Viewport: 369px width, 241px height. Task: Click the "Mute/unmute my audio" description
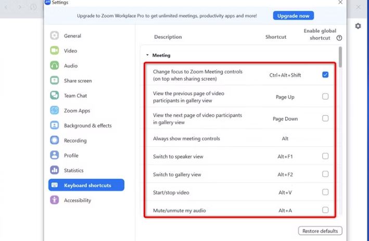pos(180,210)
